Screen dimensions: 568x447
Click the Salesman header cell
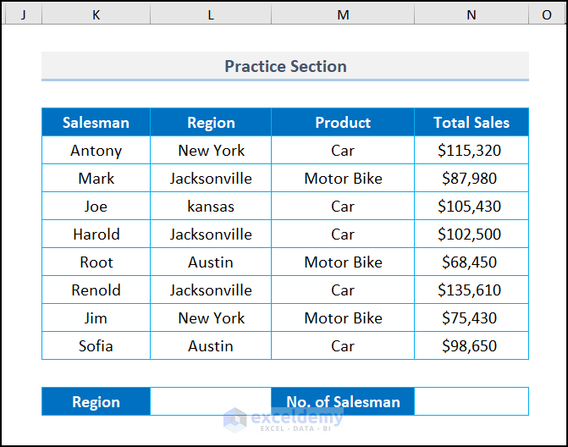click(x=96, y=123)
